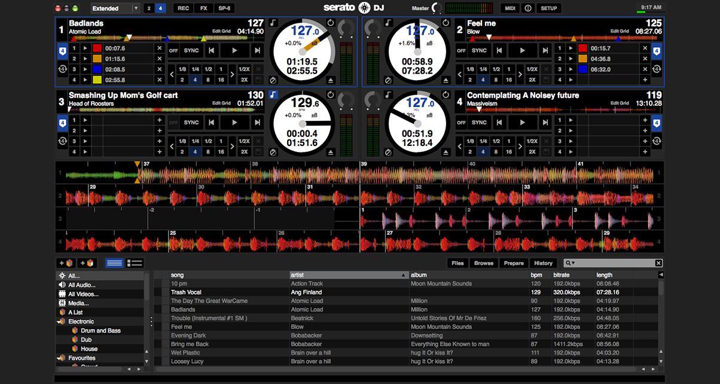Toggle FX panel
720x384 pixels.
(204, 8)
